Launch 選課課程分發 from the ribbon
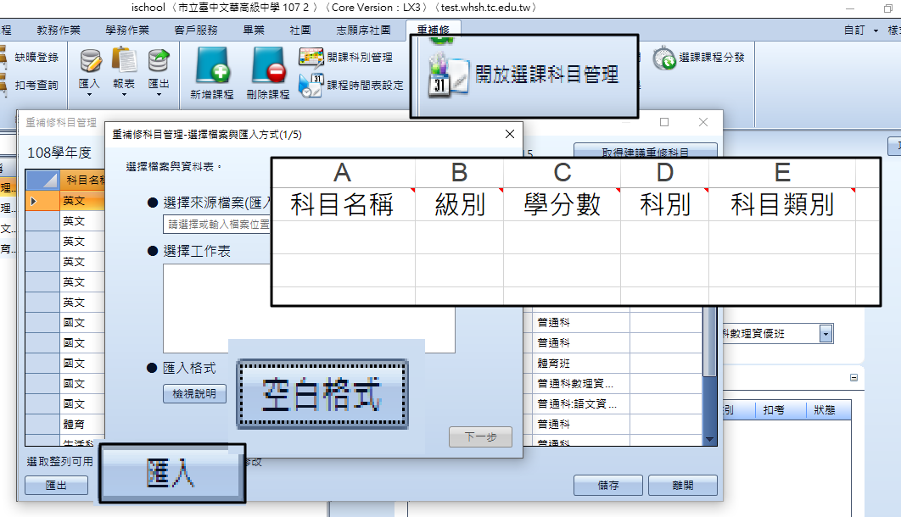The width and height of the screenshot is (901, 517). point(699,58)
